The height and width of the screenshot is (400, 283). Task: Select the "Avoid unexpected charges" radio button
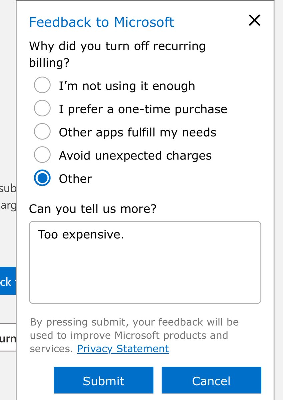coord(42,155)
